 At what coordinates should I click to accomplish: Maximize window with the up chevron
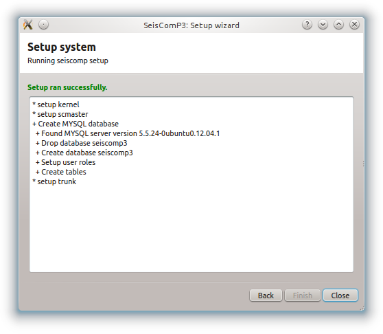coord(339,25)
